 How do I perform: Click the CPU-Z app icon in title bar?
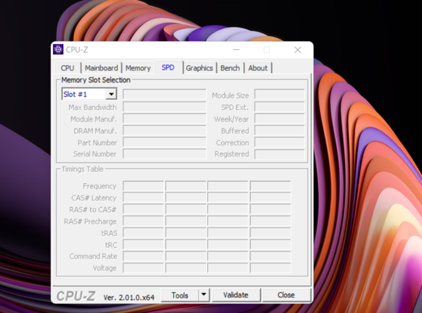(58, 49)
